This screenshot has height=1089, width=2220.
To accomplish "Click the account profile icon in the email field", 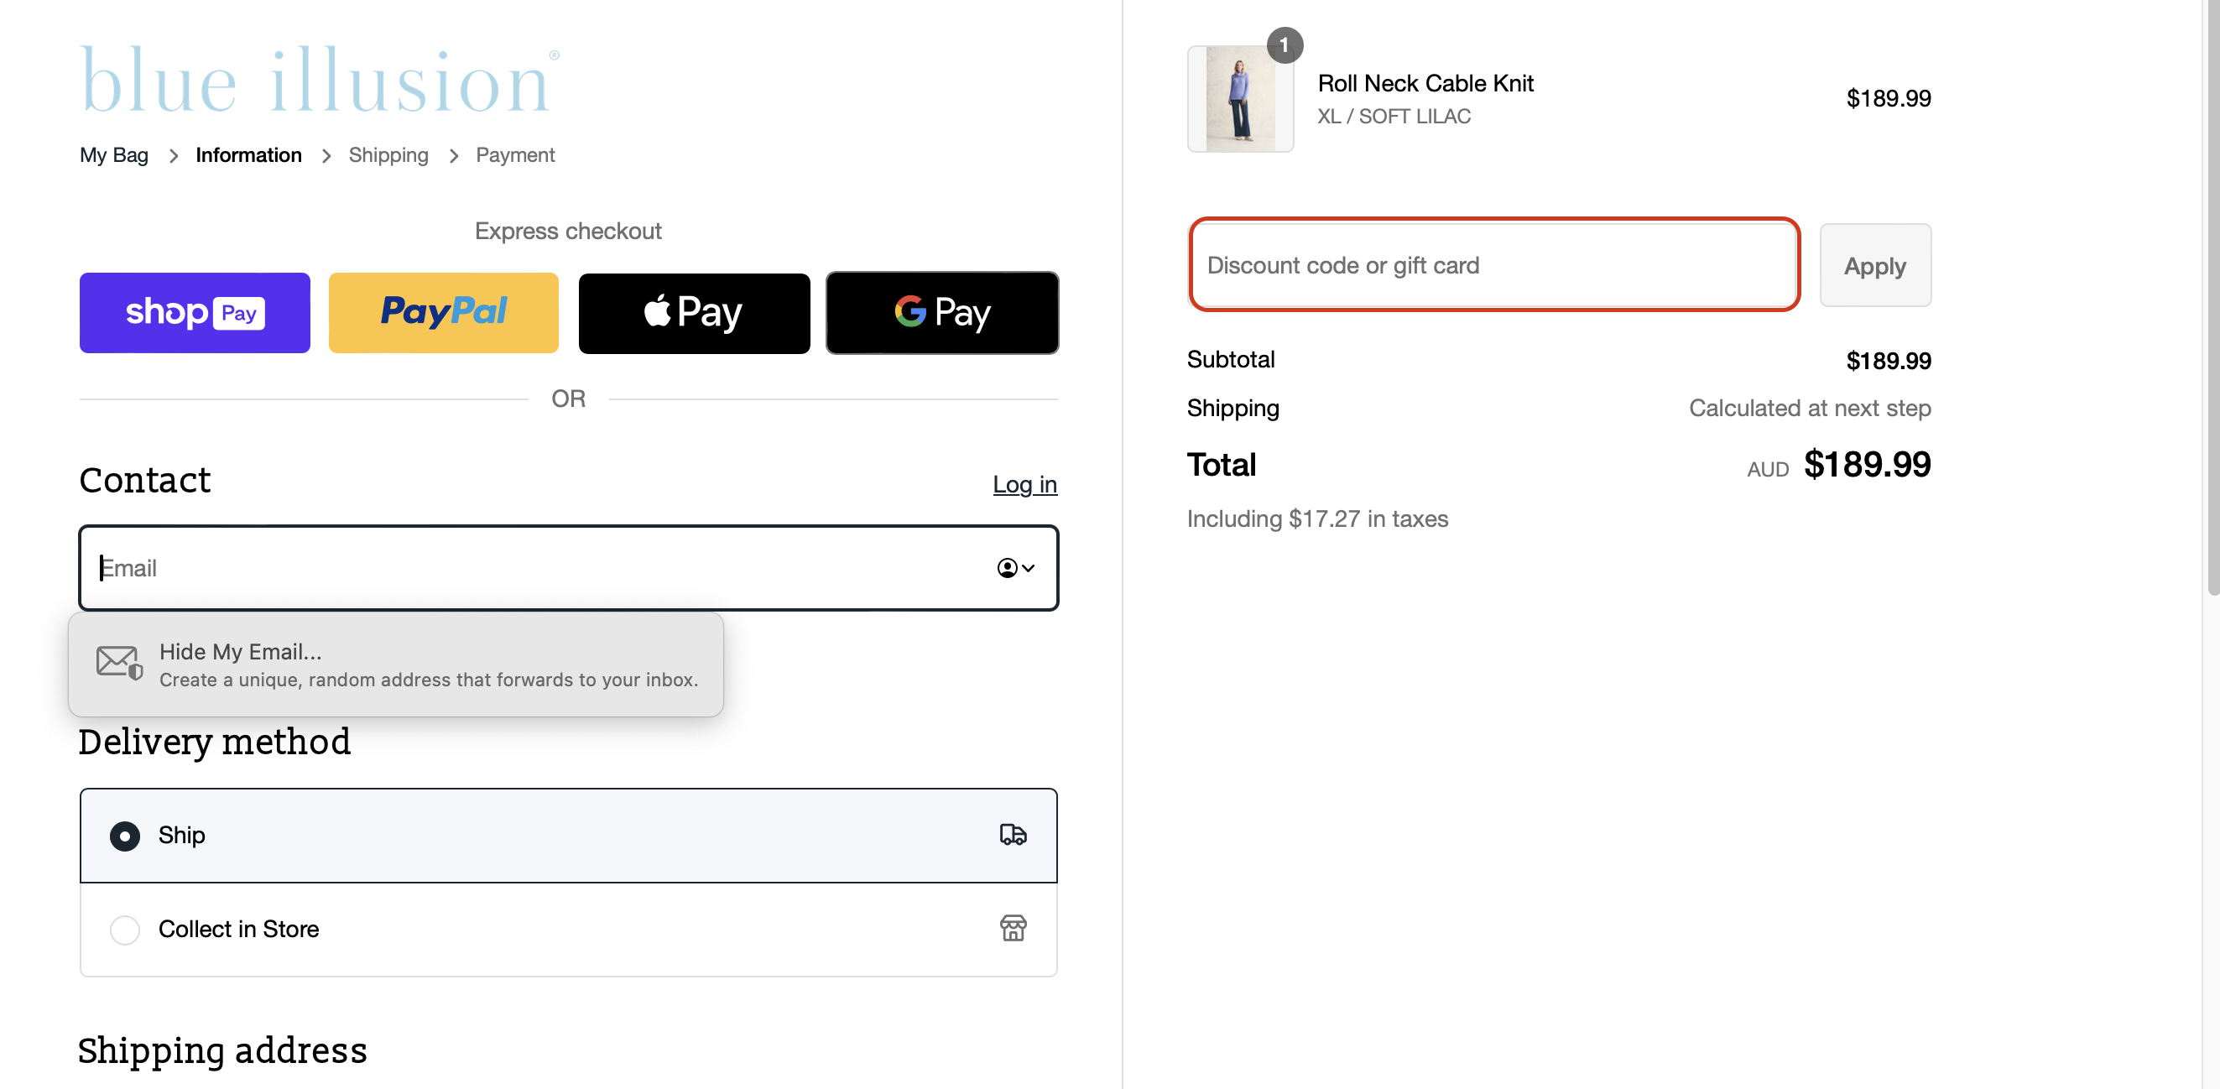I will click(1007, 568).
